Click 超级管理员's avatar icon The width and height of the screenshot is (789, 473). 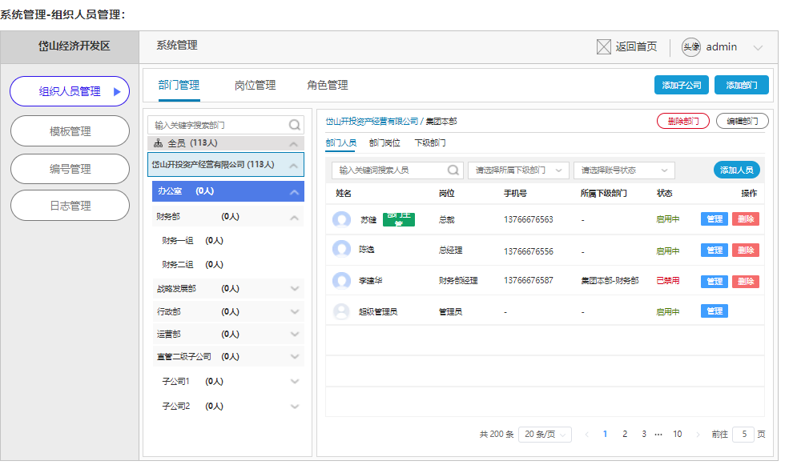[x=342, y=311]
